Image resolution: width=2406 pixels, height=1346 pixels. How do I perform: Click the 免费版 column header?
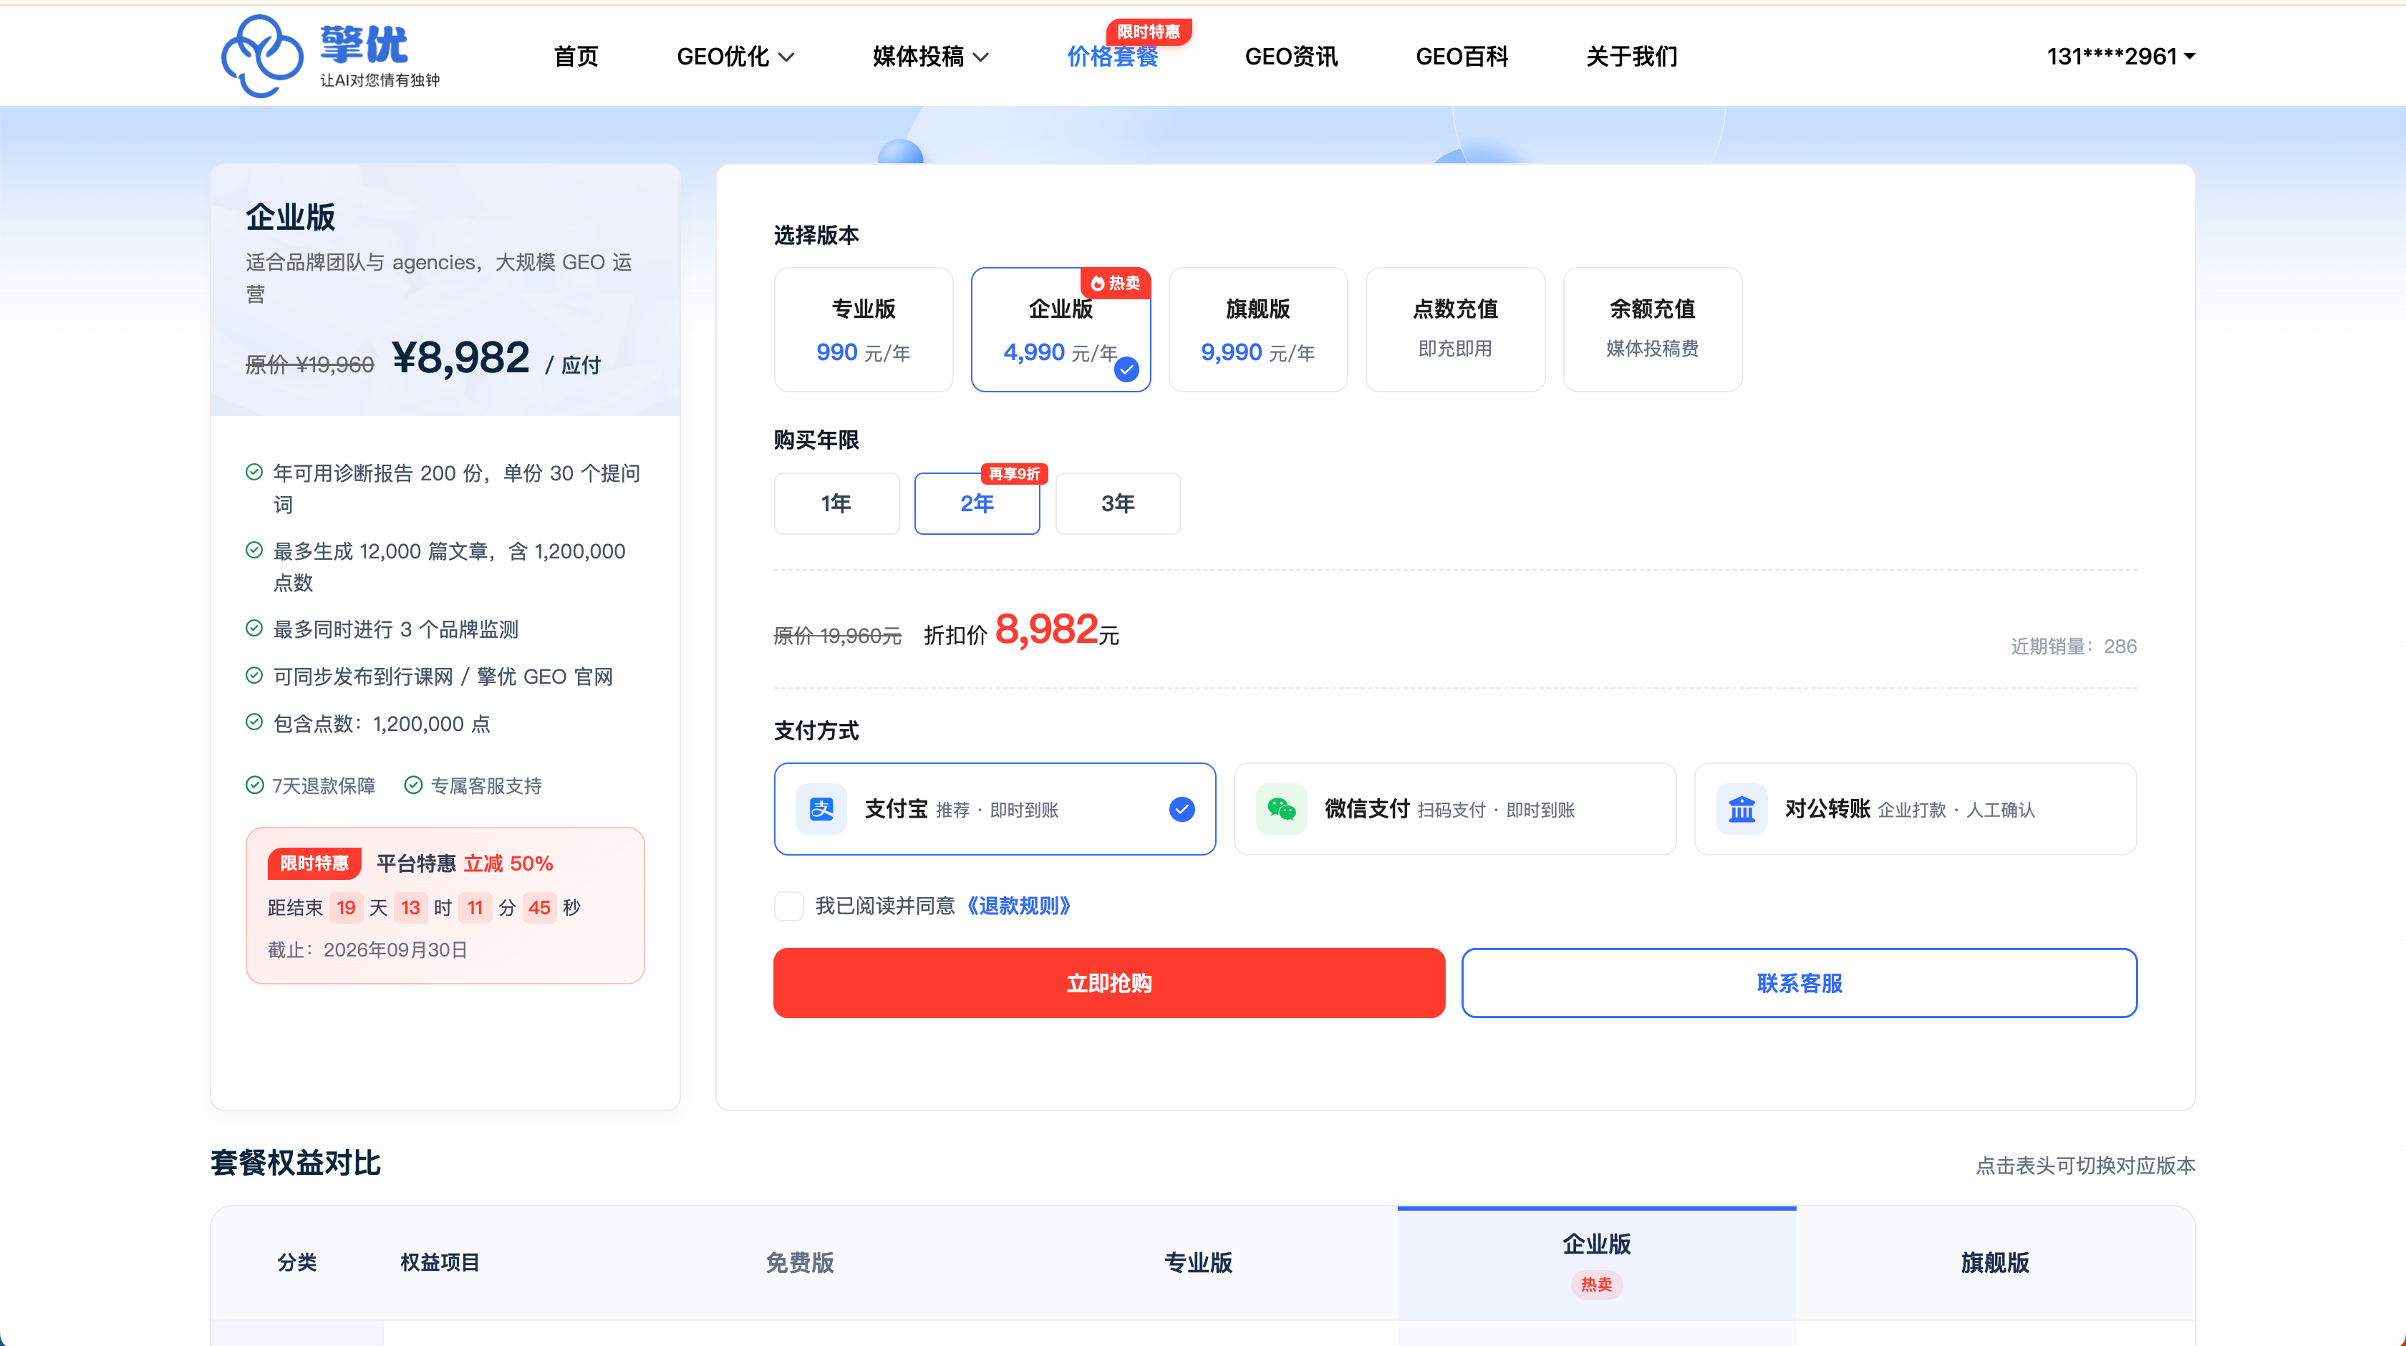(800, 1263)
